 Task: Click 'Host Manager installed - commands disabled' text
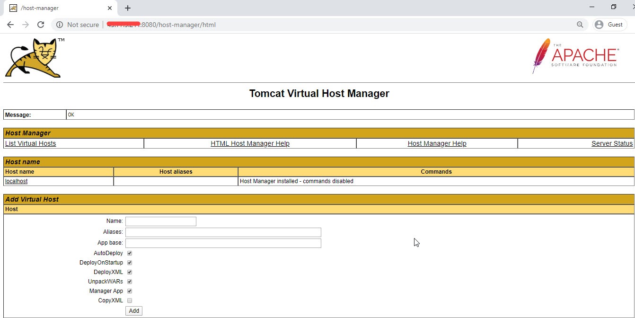(297, 181)
